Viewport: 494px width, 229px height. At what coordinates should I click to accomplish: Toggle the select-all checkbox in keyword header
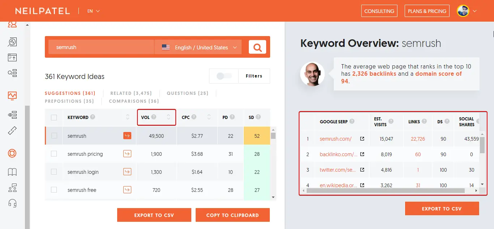[x=54, y=117]
